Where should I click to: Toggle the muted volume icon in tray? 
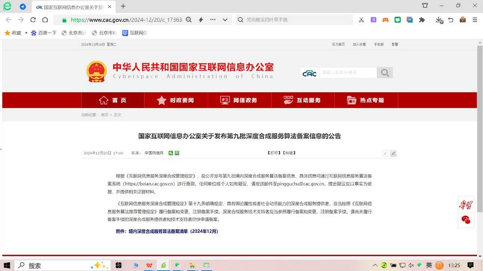pyautogui.click(x=411, y=266)
